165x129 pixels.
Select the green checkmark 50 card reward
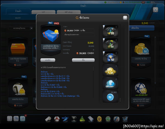point(110,44)
